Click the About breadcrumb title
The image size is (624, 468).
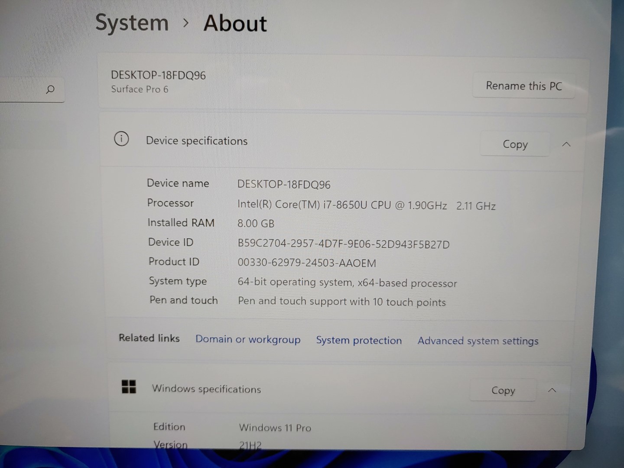[x=235, y=23]
